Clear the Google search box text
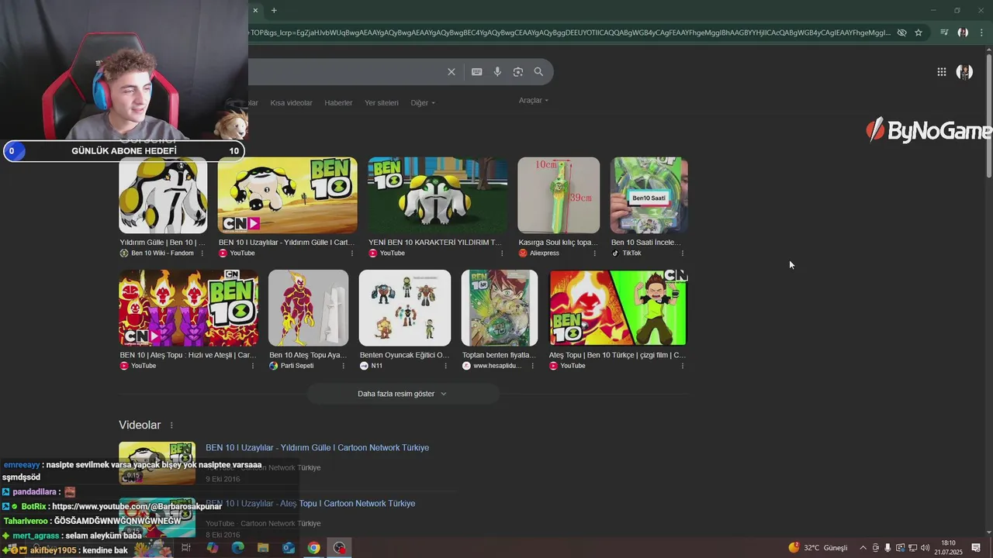This screenshot has width=993, height=558. [451, 71]
